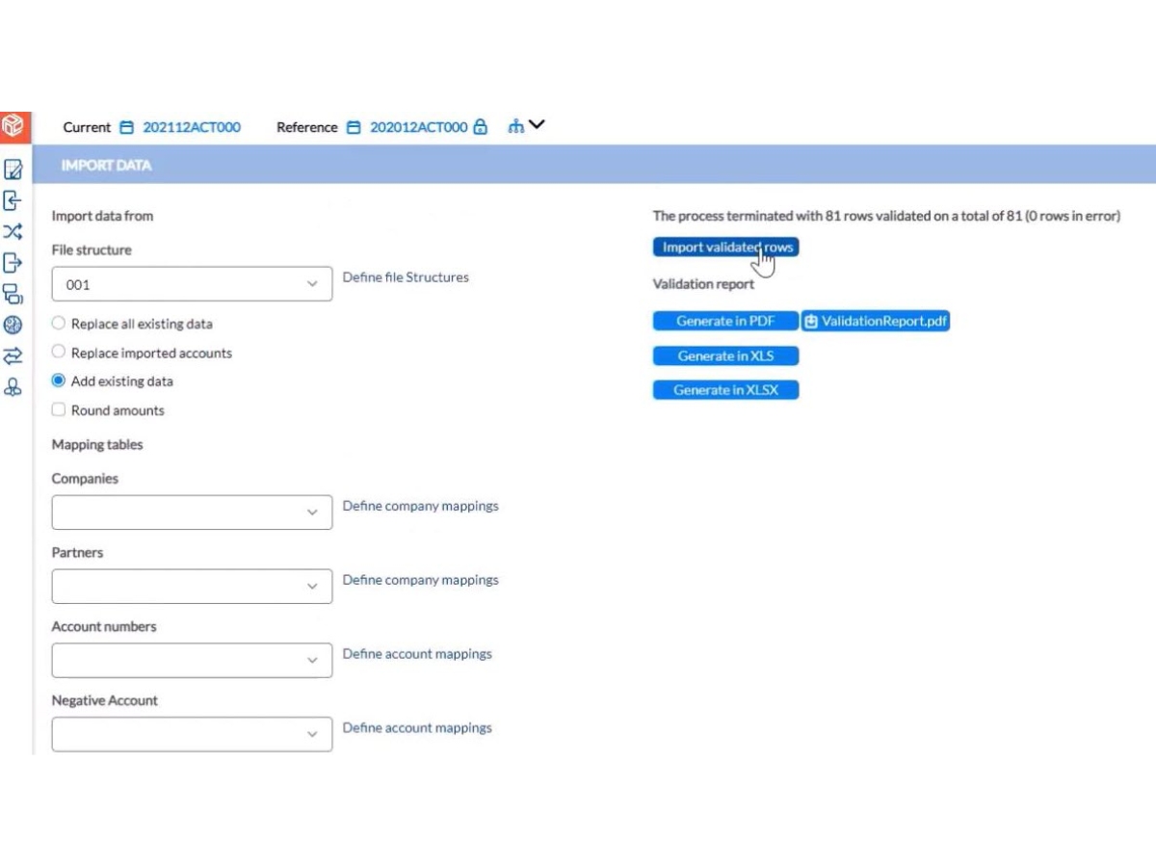Click the globe icon in sidebar
The height and width of the screenshot is (867, 1156).
click(x=13, y=326)
